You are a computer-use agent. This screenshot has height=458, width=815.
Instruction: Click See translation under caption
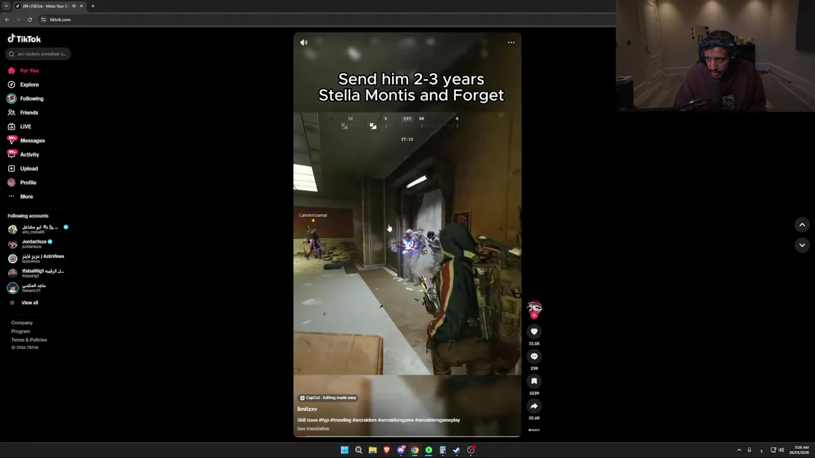point(313,429)
